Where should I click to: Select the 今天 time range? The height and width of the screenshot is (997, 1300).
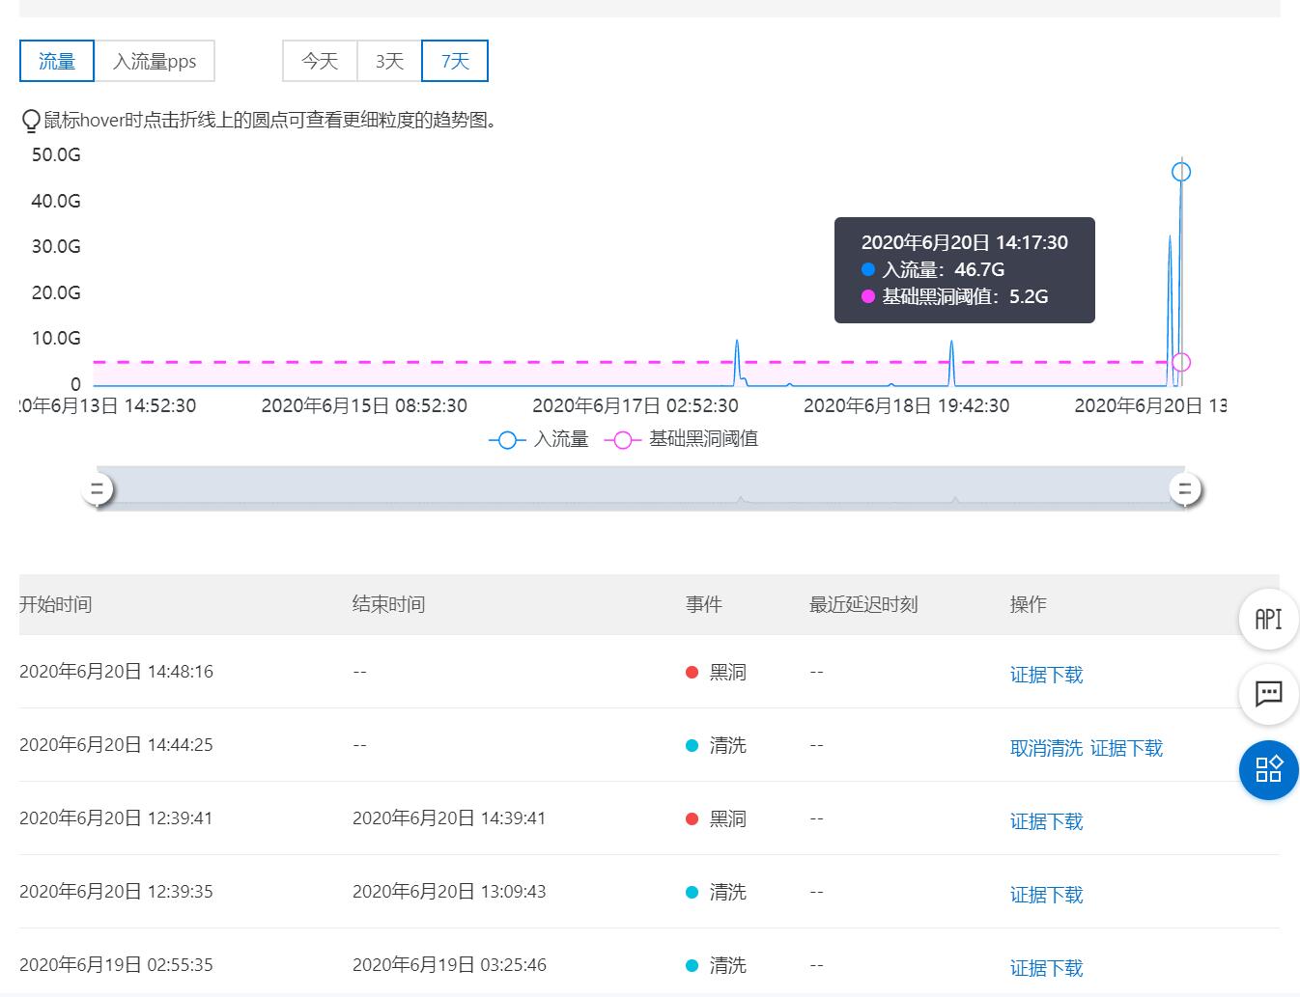[320, 61]
